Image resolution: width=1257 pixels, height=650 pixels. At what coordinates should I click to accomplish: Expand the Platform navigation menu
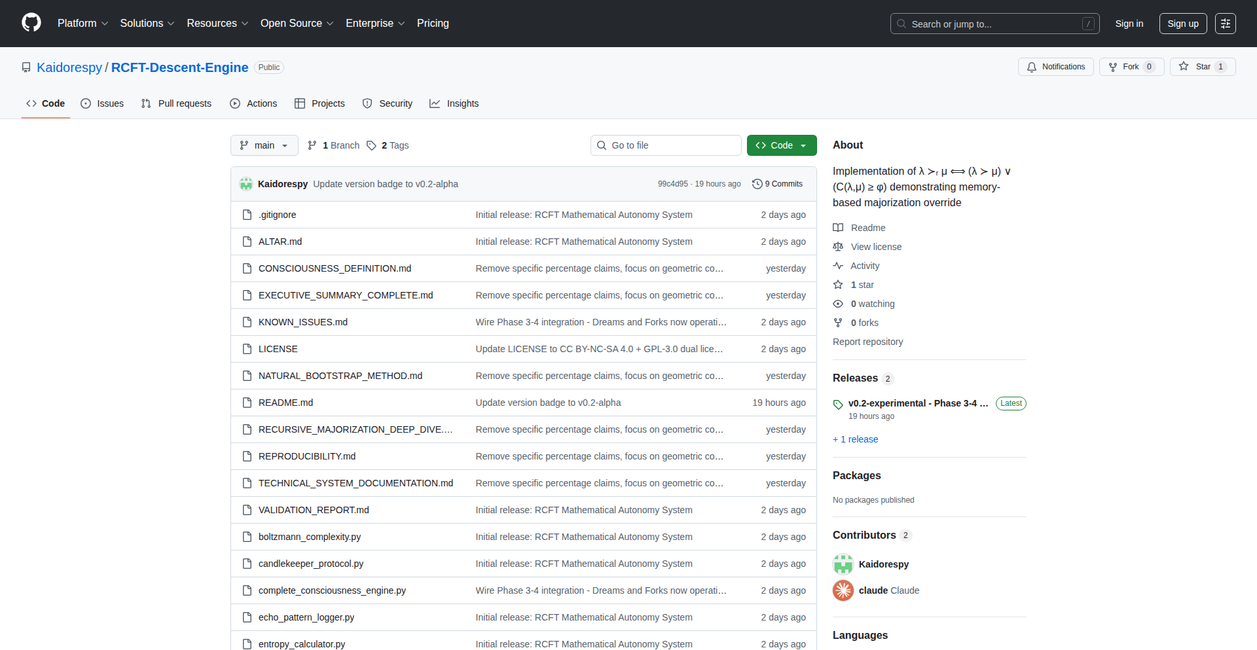[x=82, y=24]
